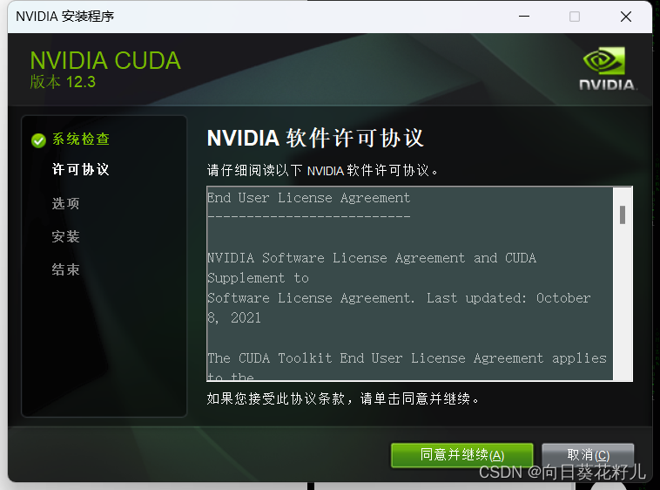
Task: Click the 'NVIDIA 安装程序' window title
Action: [64, 17]
